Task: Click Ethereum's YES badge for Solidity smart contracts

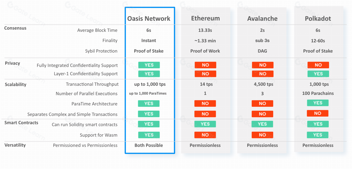Action: (205, 124)
